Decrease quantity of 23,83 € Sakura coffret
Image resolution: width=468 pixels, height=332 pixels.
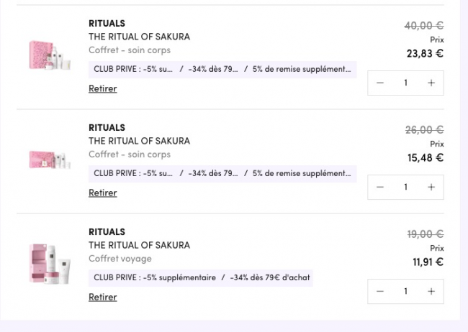380,83
